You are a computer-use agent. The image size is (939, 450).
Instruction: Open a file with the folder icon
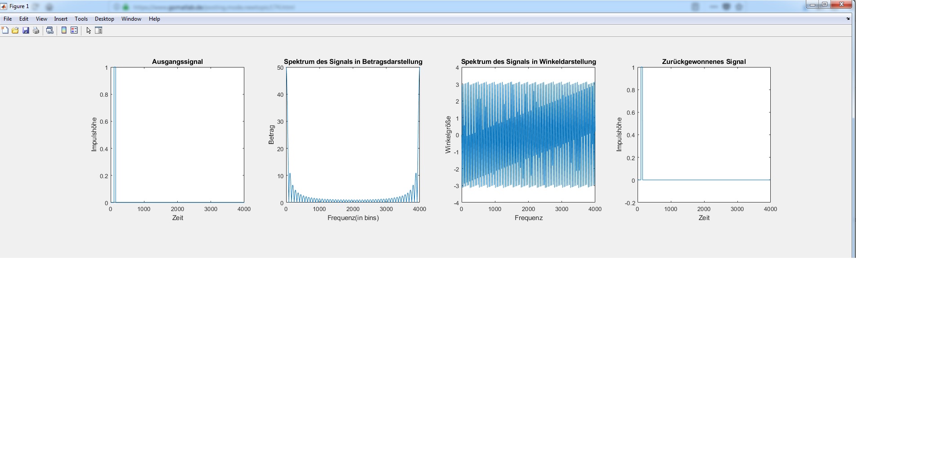[15, 31]
